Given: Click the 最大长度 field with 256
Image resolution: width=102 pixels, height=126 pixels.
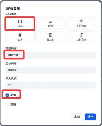Looking at the screenshot, I should [51, 85].
